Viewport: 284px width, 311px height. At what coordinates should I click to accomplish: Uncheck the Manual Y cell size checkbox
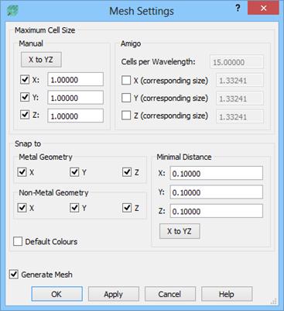pos(25,97)
